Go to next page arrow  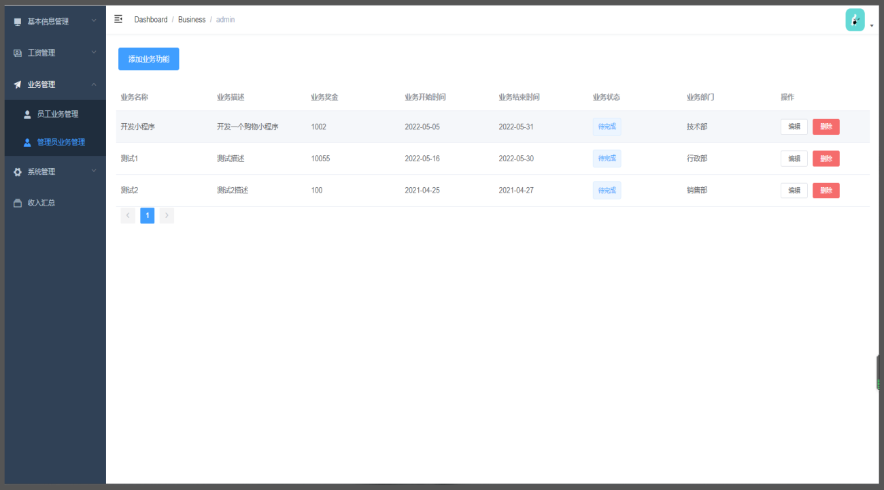click(x=167, y=216)
